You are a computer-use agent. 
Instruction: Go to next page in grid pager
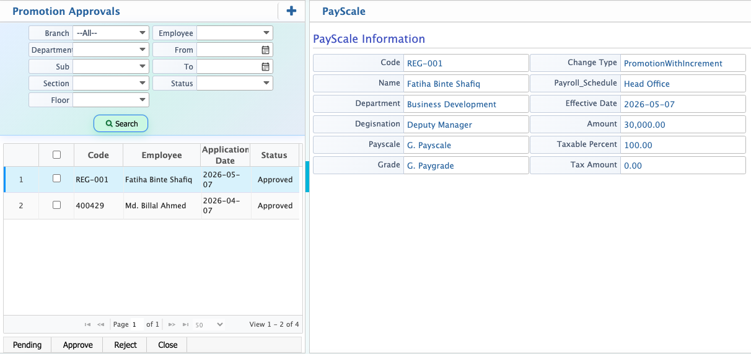172,324
